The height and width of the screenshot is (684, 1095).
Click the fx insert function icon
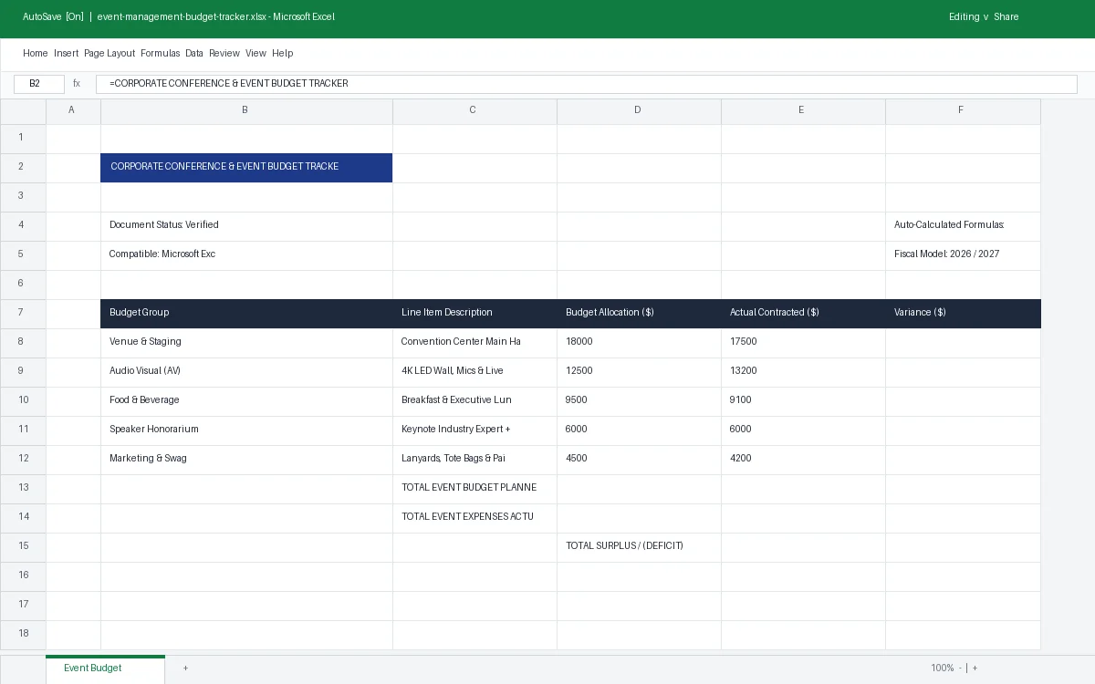77,84
